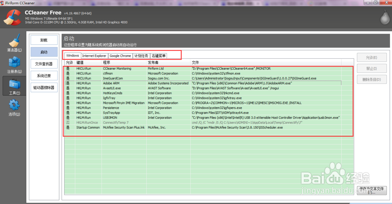Select the Microsoft Pinyin IME Migration entry
This screenshot has width=392, height=204.
coord(203,103)
